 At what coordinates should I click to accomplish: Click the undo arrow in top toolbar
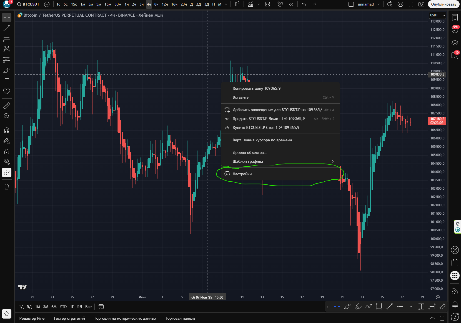coord(304,4)
